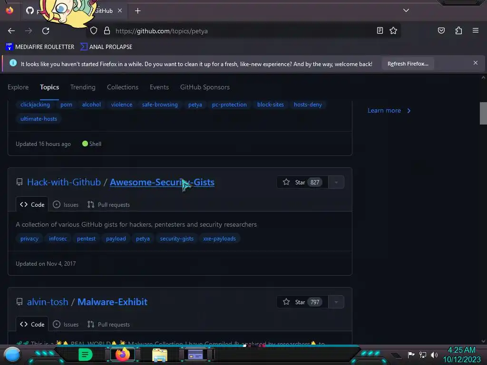Image resolution: width=487 pixels, height=365 pixels.
Task: Star the Malware-Exhibit repository
Action: pyautogui.click(x=302, y=302)
